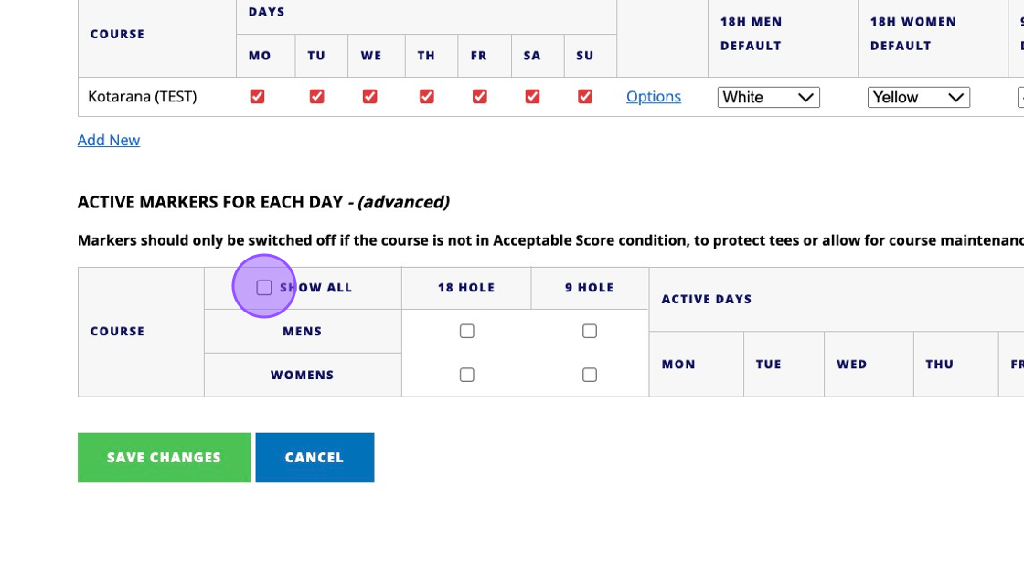
Task: Check Mens 9 Hole marker box
Action: pos(589,331)
